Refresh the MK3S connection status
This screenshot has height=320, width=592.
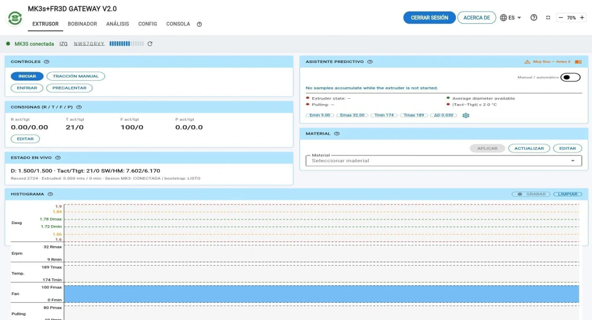pyautogui.click(x=150, y=44)
